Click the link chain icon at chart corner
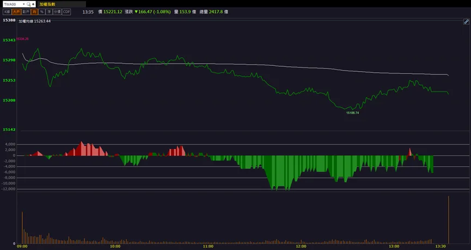Viewport: 471px width, 250px height. [x=466, y=22]
